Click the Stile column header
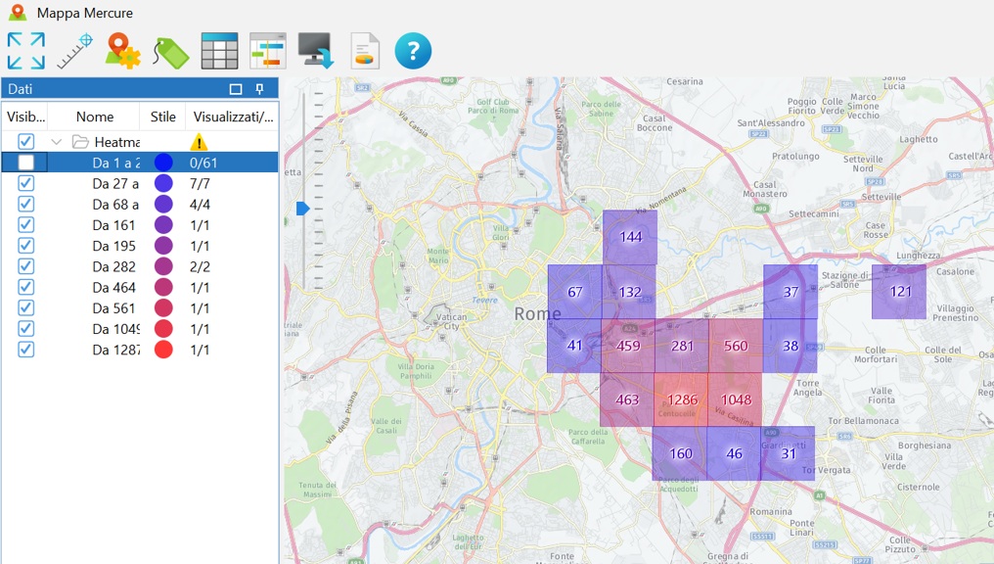Screen dimensions: 994x564 (x=163, y=117)
